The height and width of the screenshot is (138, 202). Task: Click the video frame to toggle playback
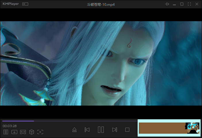pyautogui.click(x=101, y=63)
